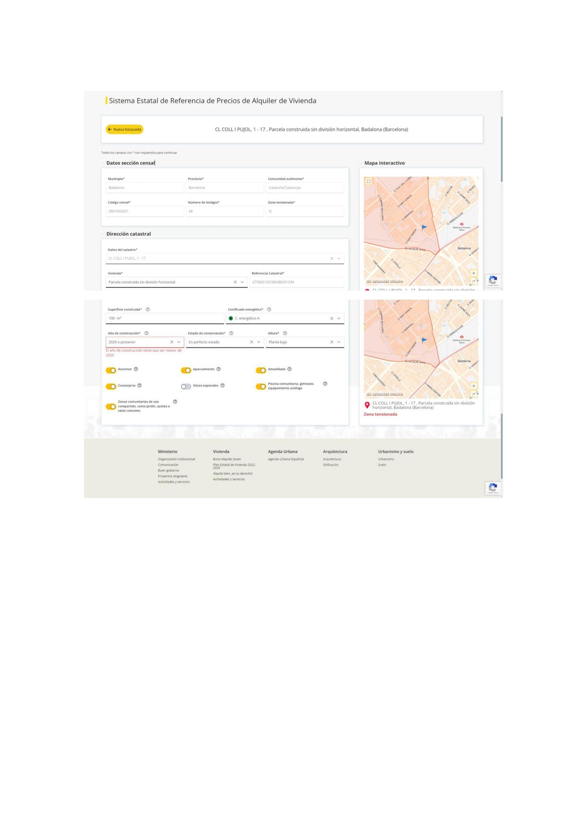Click help icon beside Vistas especiales
This screenshot has width=587, height=830.
pos(223,386)
